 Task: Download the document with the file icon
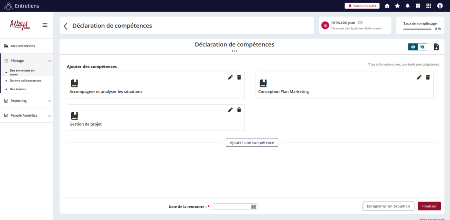click(x=436, y=47)
